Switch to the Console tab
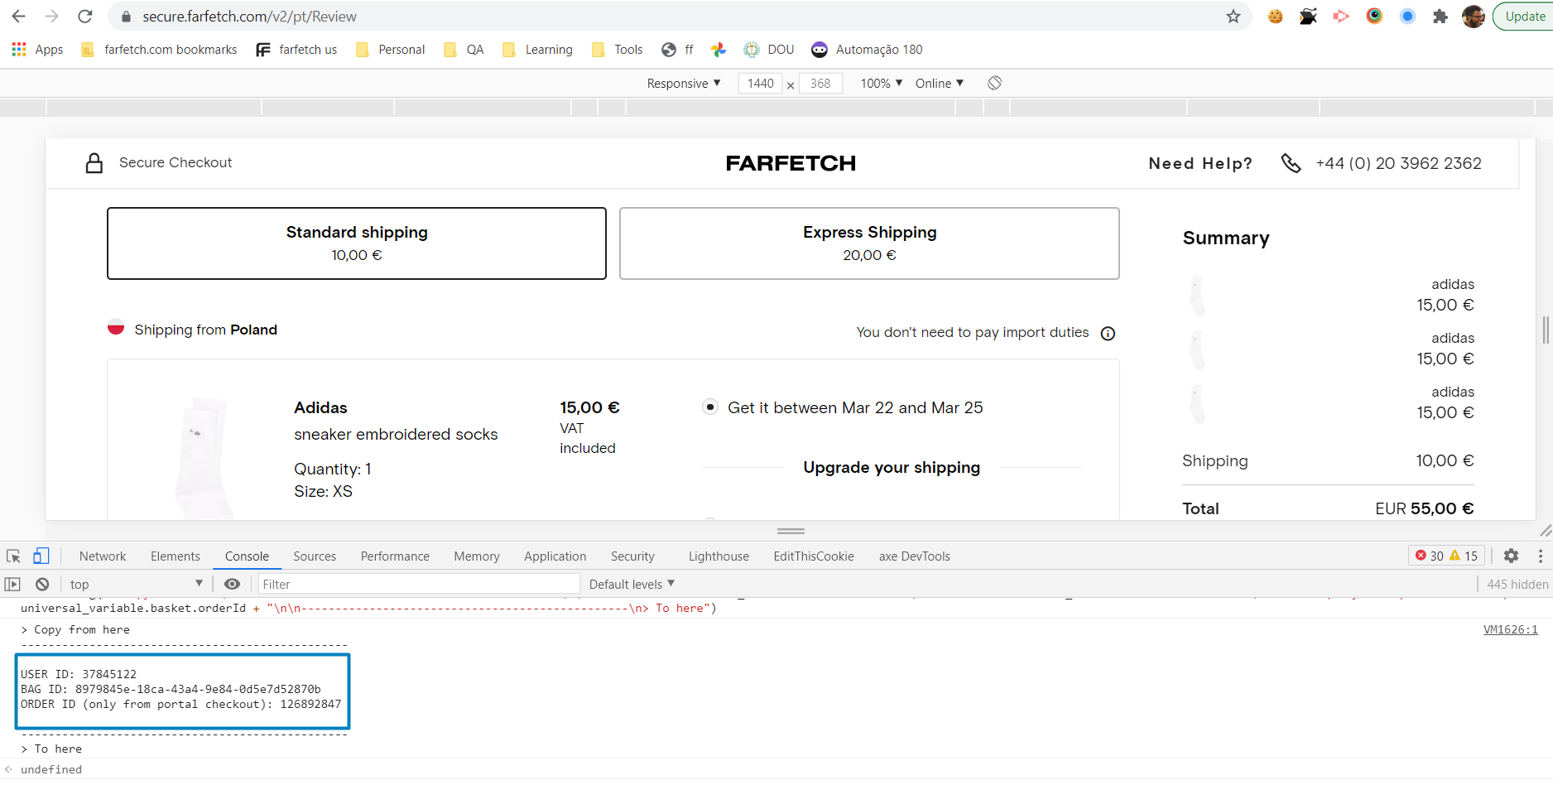1553x785 pixels. pyautogui.click(x=247, y=556)
